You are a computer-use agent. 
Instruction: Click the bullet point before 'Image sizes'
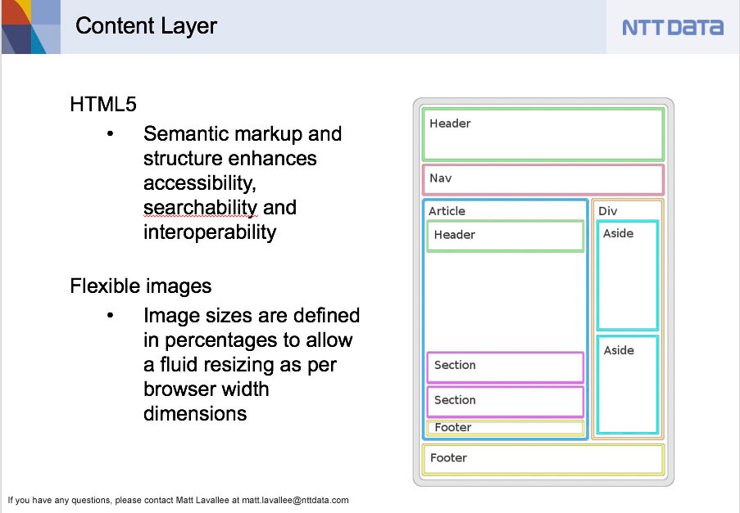(x=110, y=316)
